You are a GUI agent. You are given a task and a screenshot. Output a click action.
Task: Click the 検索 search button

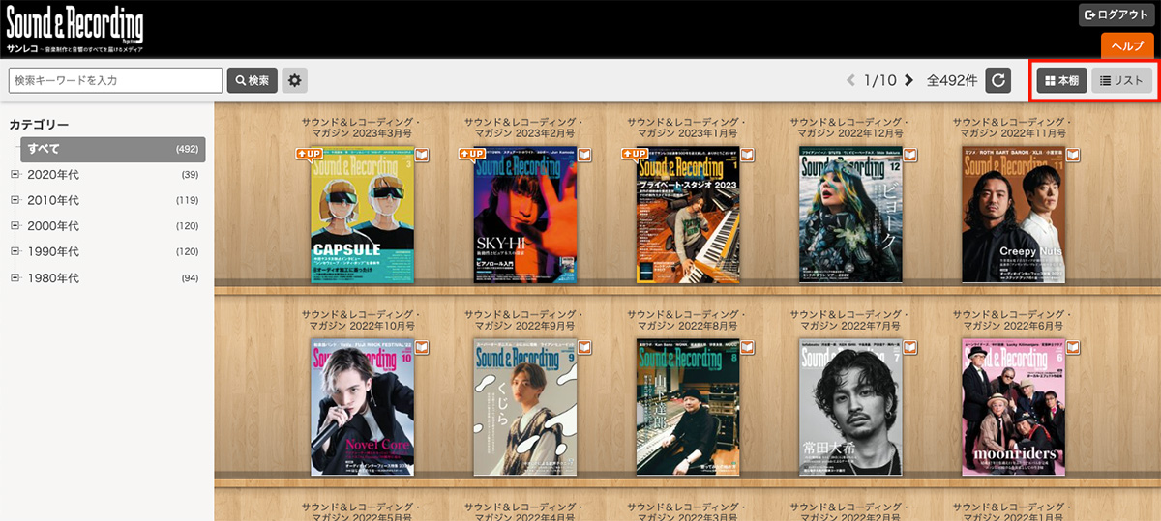pos(253,80)
